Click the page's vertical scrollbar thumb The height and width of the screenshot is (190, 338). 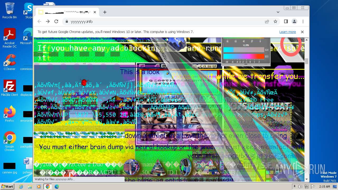(307, 61)
